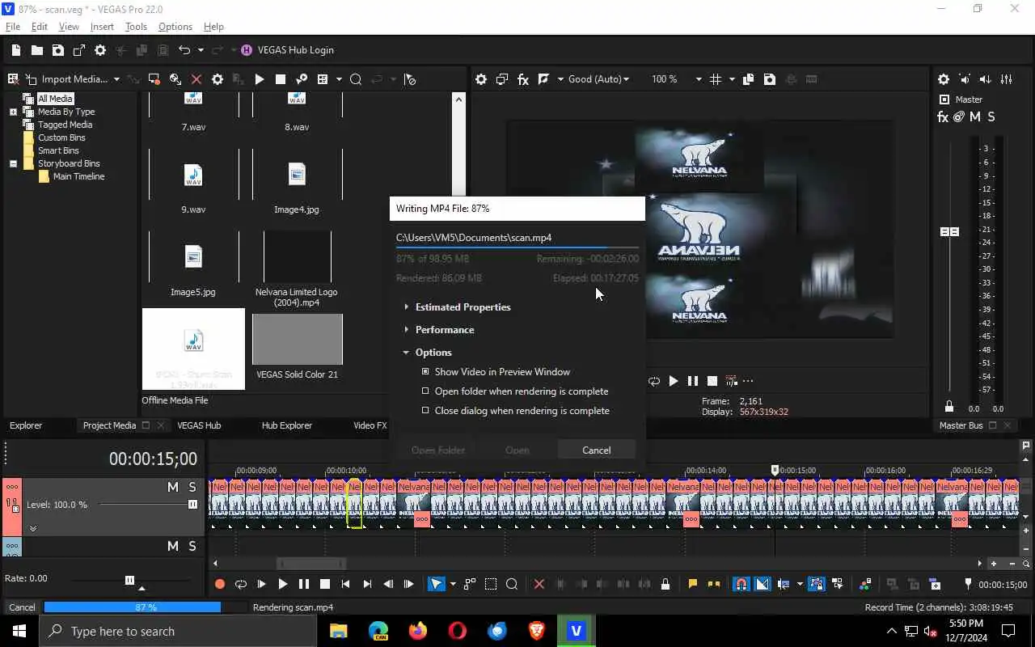The image size is (1035, 647).
Task: Click the New project icon in main toolbar
Action: [x=16, y=50]
